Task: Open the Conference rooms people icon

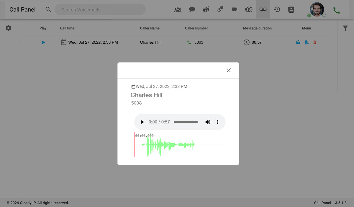Action: tap(206, 9)
